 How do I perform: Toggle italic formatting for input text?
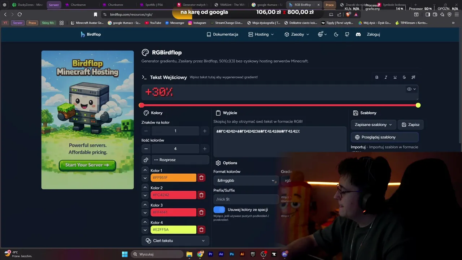coord(386,77)
